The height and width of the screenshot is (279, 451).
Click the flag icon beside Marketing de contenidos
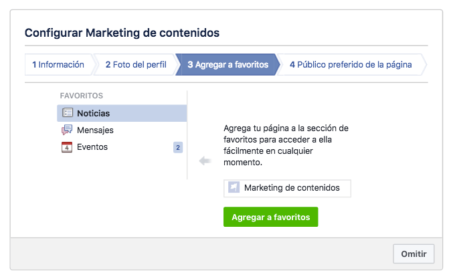pos(234,187)
